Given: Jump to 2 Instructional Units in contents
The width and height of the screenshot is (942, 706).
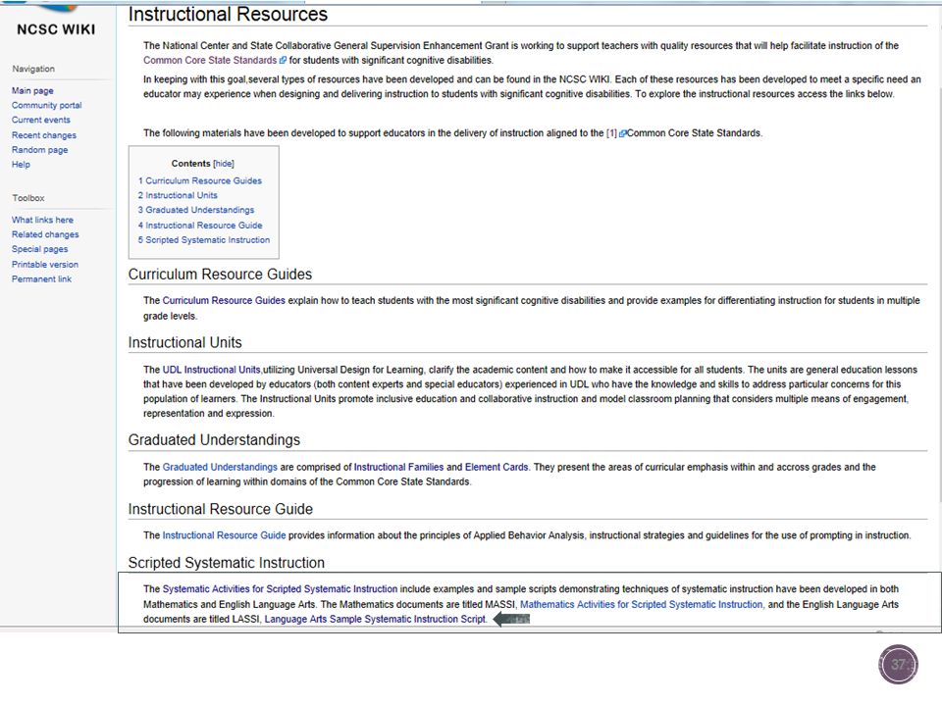Looking at the screenshot, I should (178, 195).
